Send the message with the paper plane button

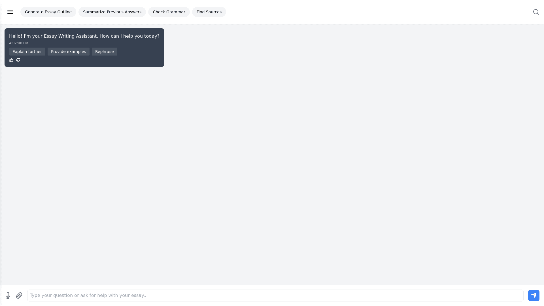pos(534,296)
